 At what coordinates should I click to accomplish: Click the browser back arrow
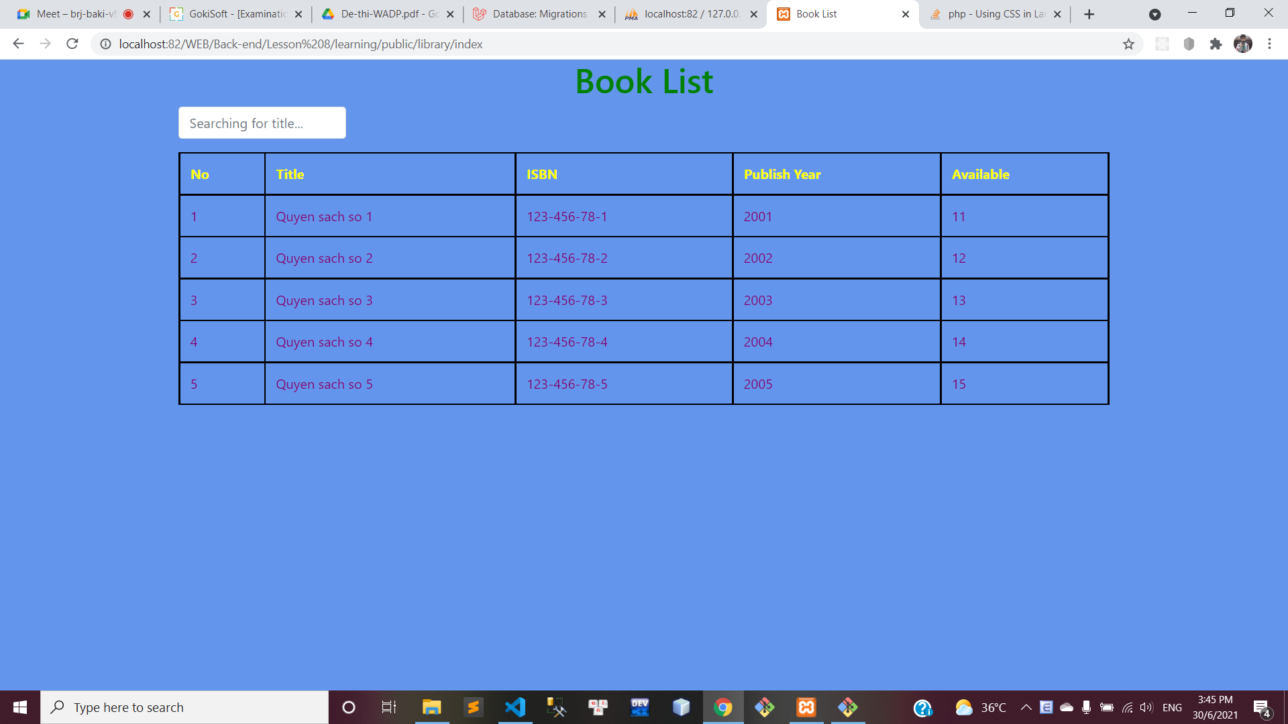click(18, 44)
